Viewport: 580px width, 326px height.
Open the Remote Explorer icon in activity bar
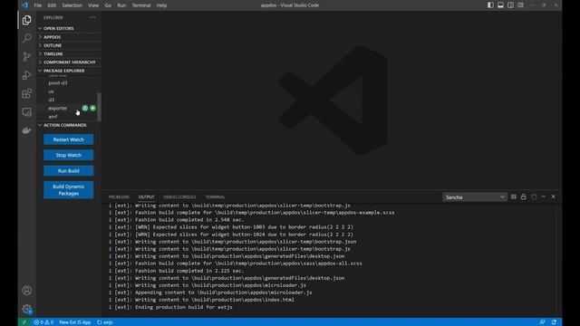click(26, 112)
